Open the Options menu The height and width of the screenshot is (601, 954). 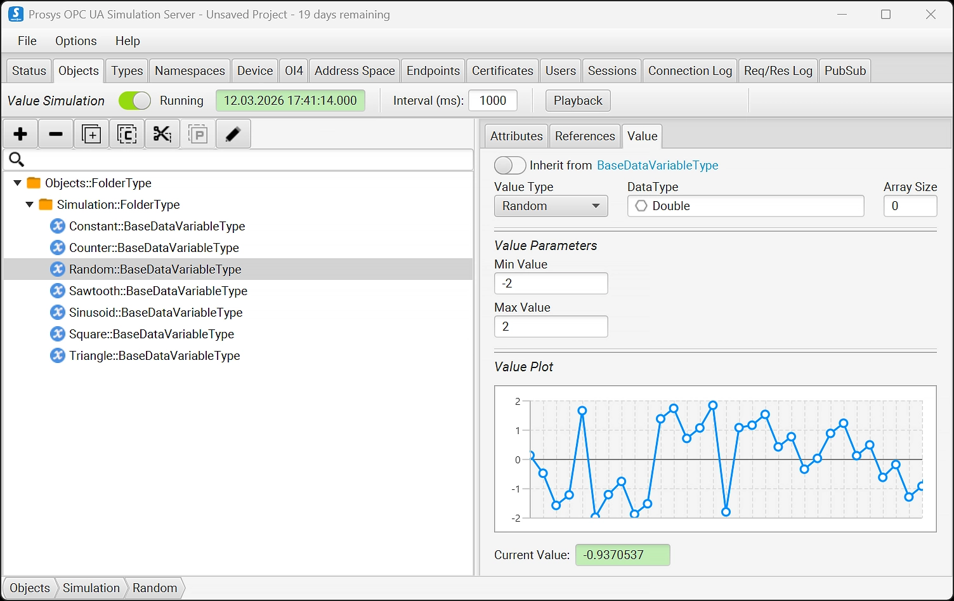[75, 41]
